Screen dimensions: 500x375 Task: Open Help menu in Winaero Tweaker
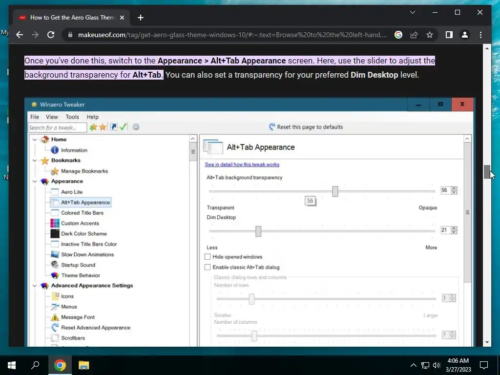pyautogui.click(x=92, y=117)
